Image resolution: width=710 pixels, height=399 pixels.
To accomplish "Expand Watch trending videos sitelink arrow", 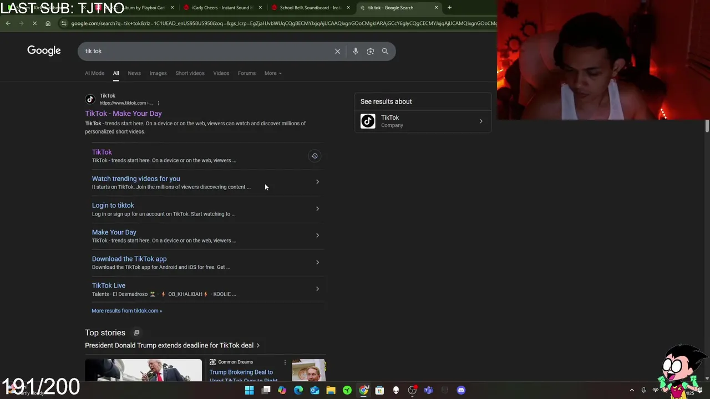I will [317, 182].
